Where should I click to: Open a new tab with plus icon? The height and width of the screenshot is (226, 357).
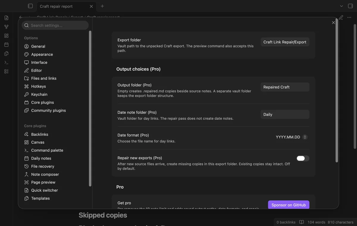click(x=102, y=6)
